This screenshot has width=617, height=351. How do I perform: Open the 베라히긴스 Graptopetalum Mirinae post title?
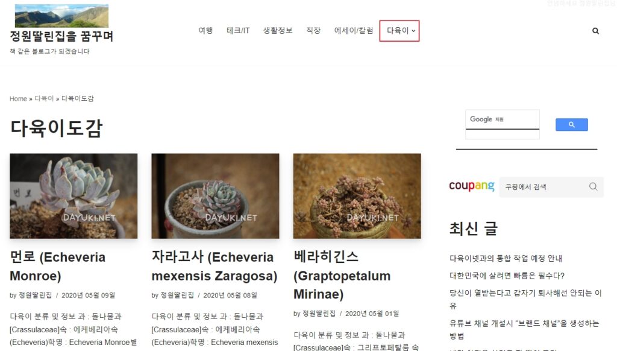[x=342, y=276]
